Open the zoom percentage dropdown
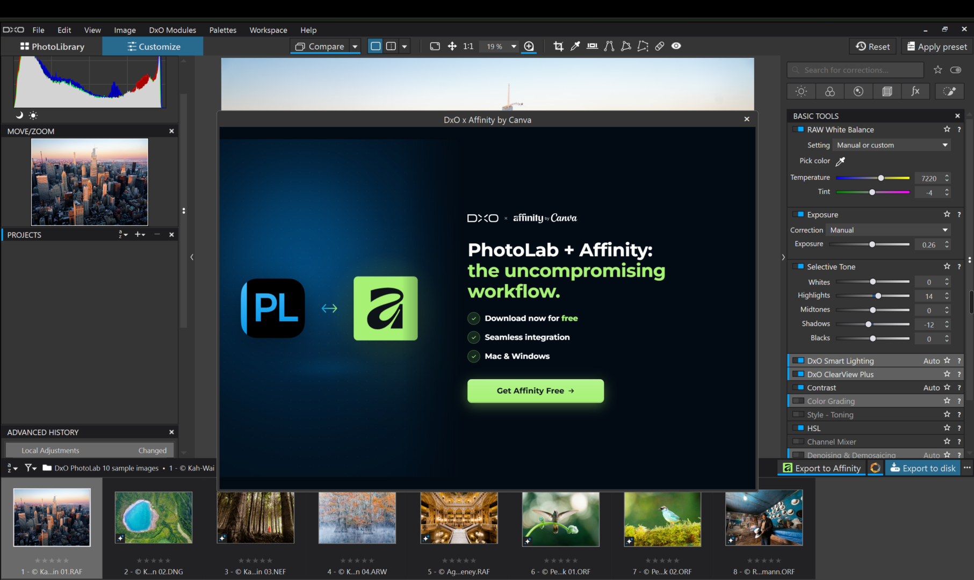Image resolution: width=974 pixels, height=580 pixels. point(514,47)
